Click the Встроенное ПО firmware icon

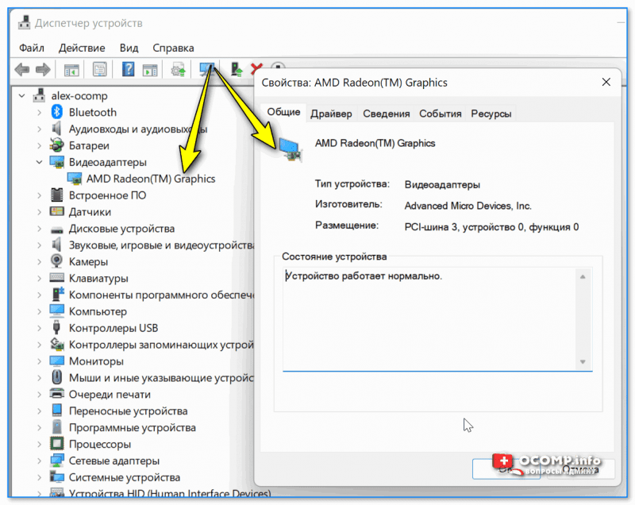pyautogui.click(x=56, y=195)
